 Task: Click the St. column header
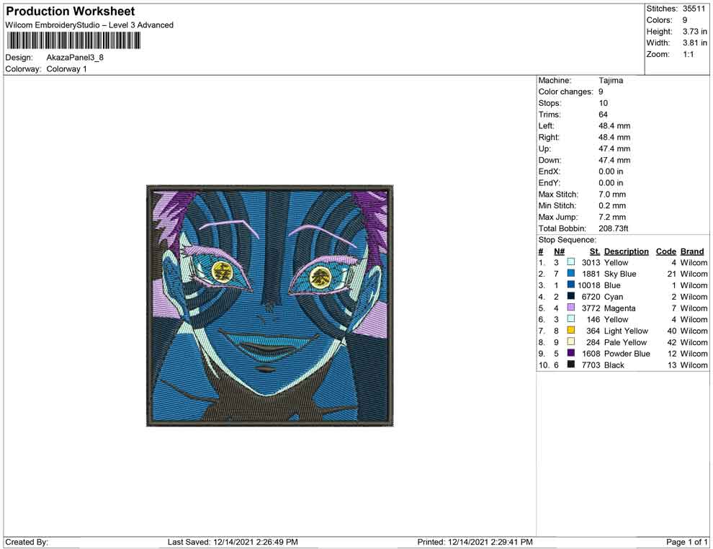(x=595, y=251)
